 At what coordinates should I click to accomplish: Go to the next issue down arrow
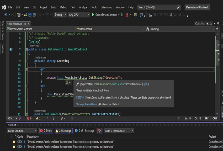[54, 118]
